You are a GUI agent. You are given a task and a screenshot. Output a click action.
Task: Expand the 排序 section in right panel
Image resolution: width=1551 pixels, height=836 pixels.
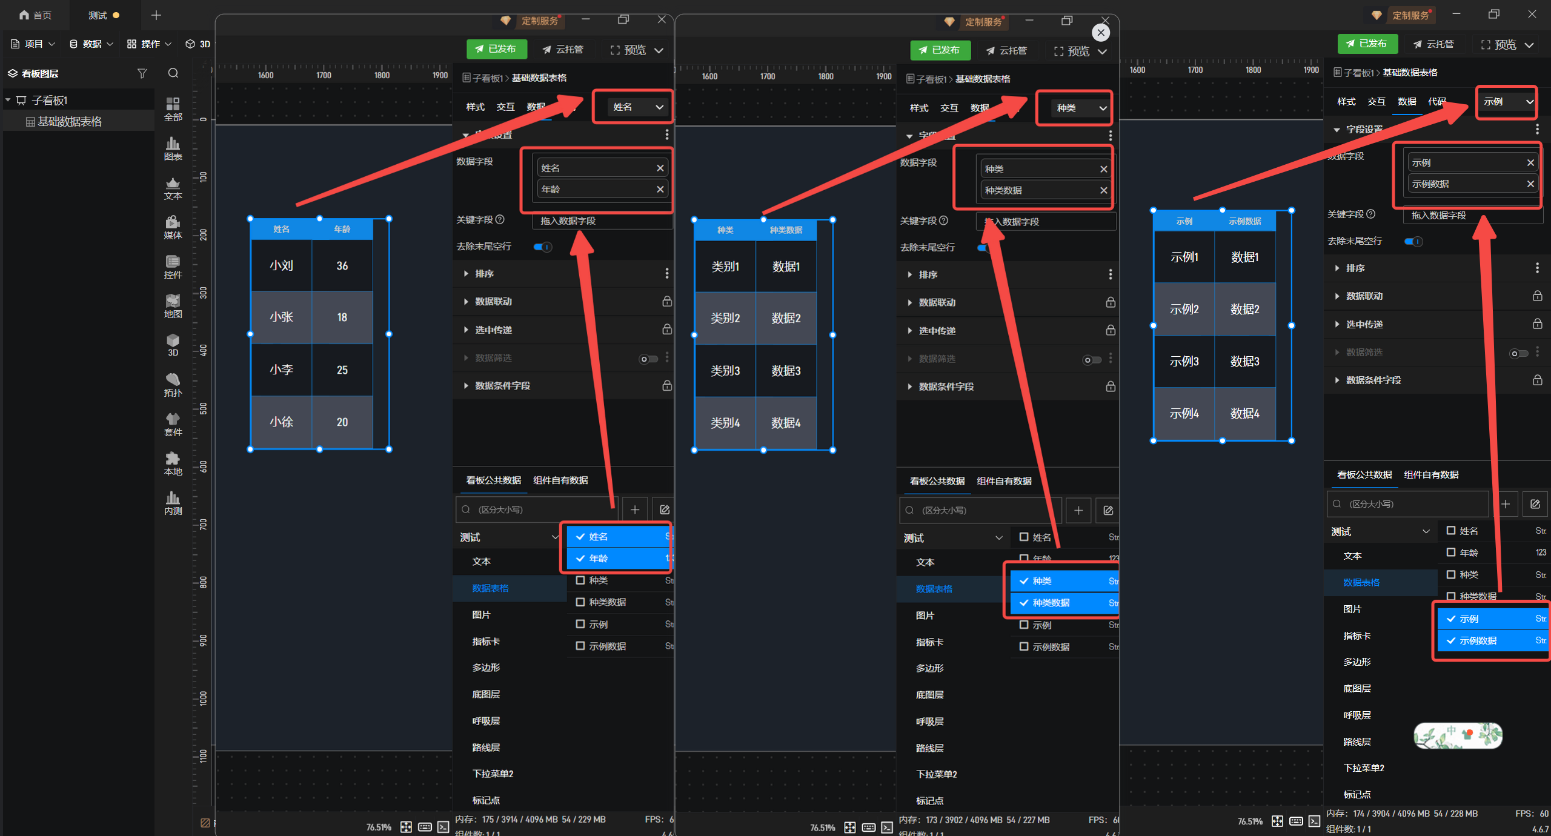1355,268
